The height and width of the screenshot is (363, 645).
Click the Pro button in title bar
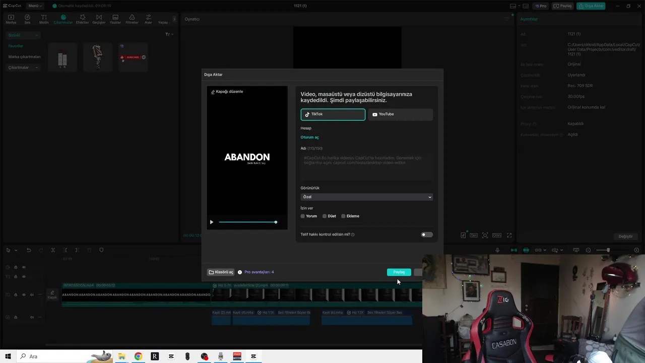541,6
